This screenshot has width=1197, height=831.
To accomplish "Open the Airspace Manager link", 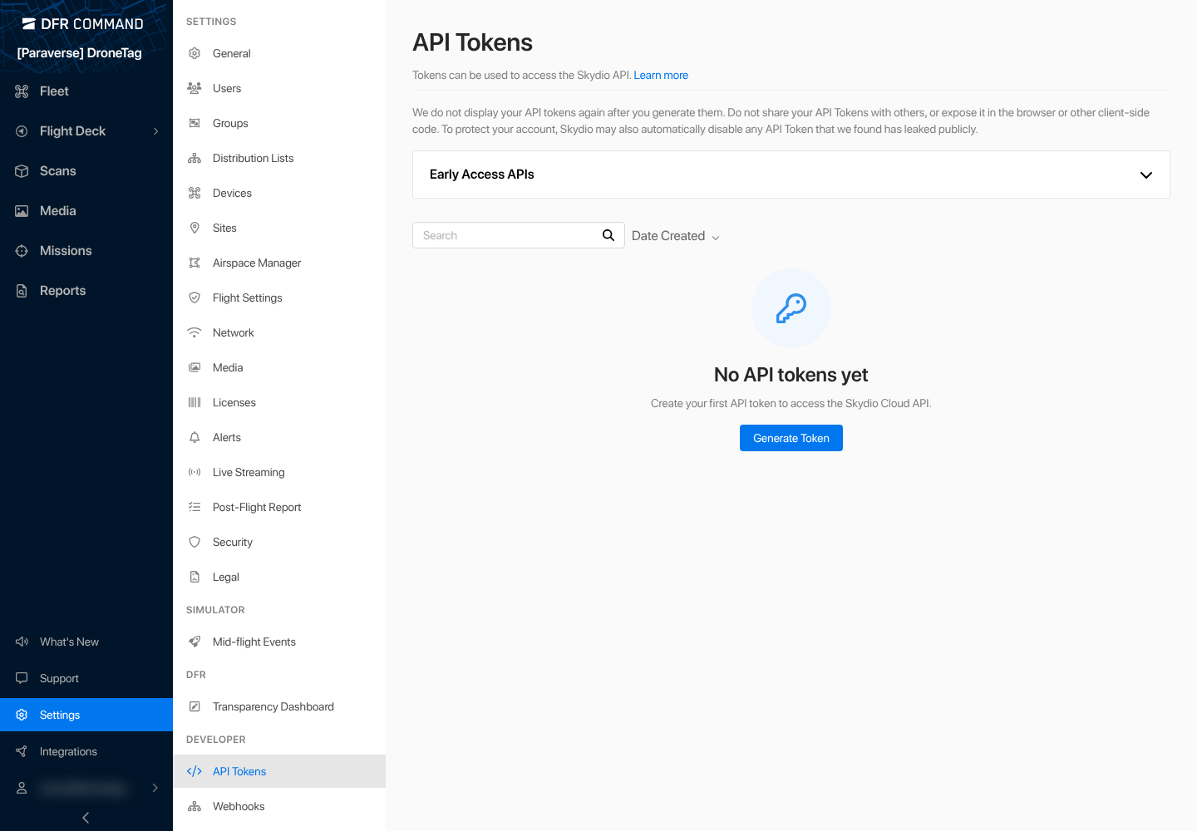I will [x=279, y=263].
